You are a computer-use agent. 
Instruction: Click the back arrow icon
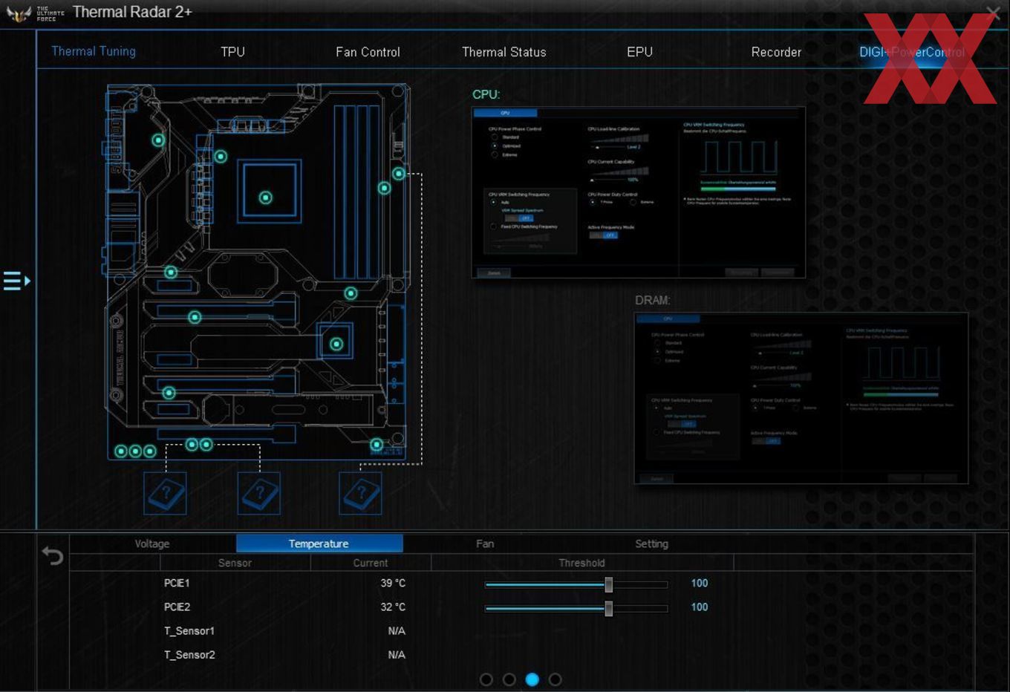52,555
